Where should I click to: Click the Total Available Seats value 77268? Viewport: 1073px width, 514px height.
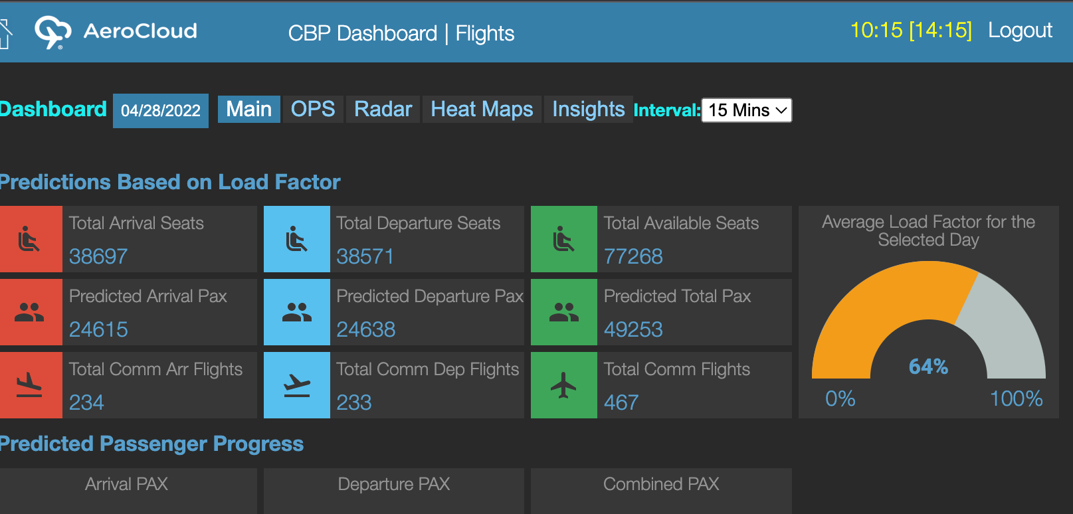tap(633, 256)
